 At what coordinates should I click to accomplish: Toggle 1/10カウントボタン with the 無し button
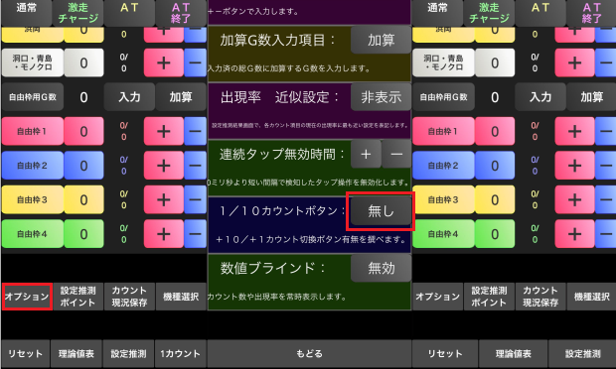point(381,211)
